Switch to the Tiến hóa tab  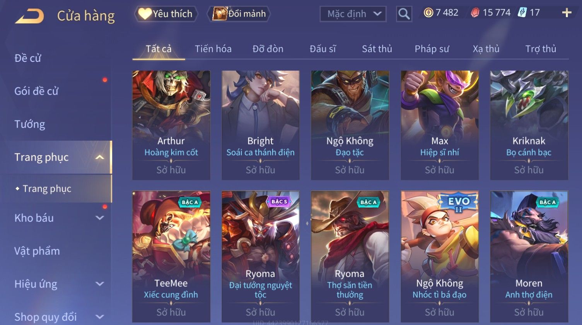click(213, 49)
